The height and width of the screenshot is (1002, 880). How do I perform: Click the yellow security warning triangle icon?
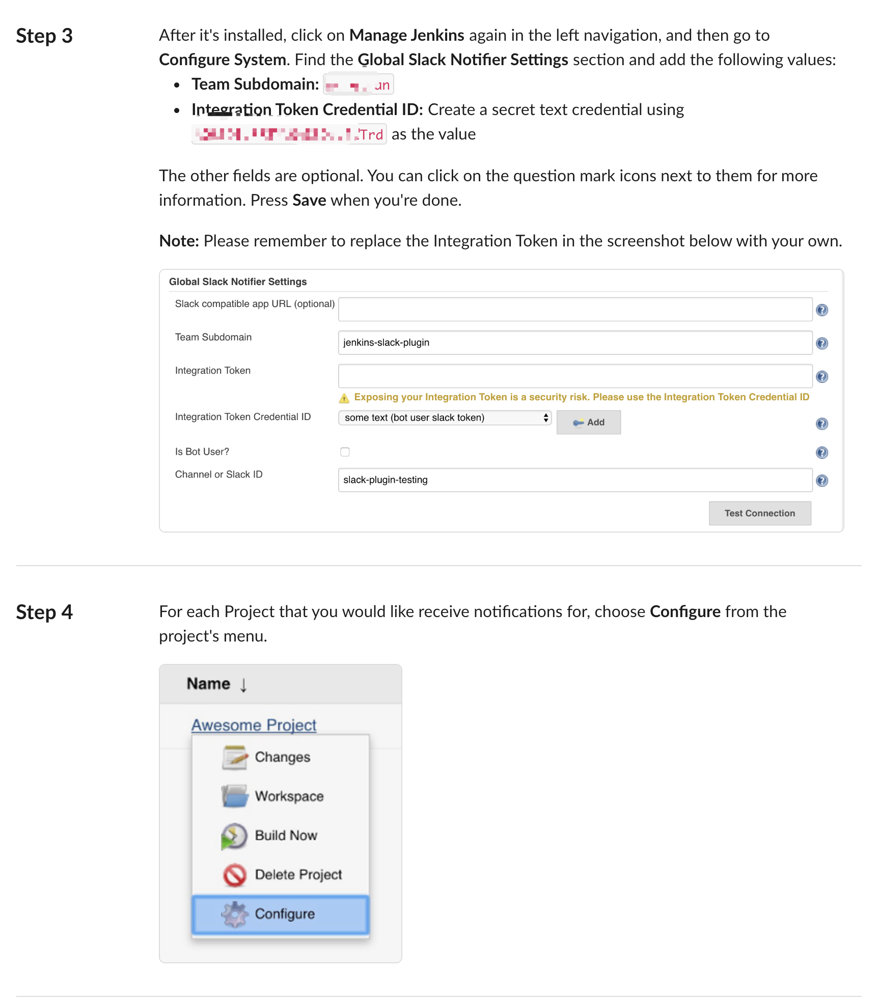pyautogui.click(x=344, y=398)
